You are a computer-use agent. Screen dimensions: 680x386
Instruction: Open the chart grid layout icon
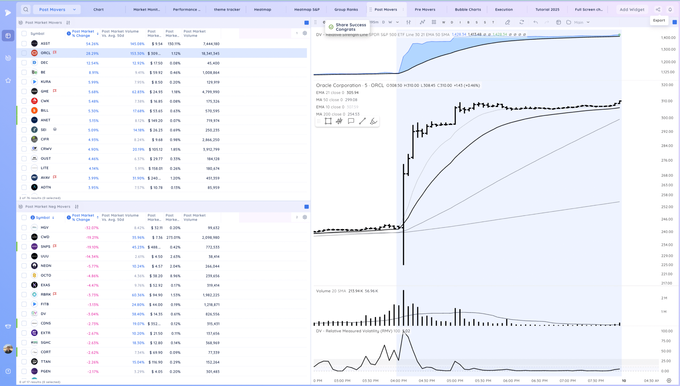[x=434, y=22]
